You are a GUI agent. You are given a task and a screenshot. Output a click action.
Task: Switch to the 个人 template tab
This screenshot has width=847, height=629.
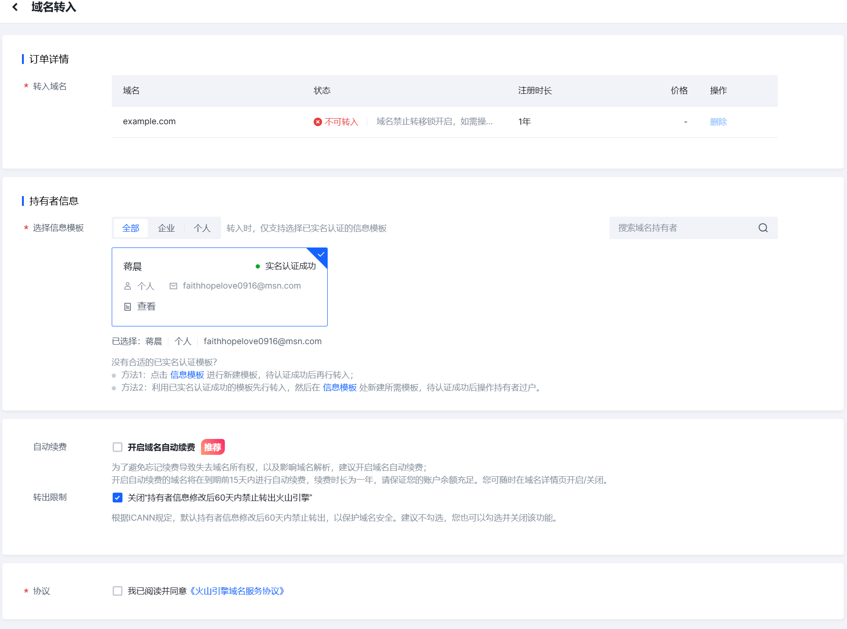tap(202, 228)
